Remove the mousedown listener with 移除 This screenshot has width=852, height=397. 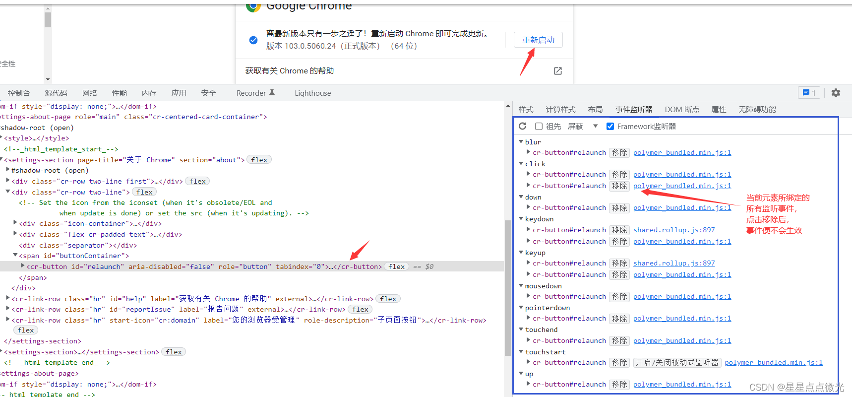619,297
